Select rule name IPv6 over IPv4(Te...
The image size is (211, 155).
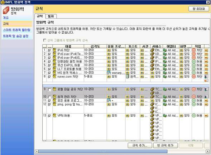[70, 54]
